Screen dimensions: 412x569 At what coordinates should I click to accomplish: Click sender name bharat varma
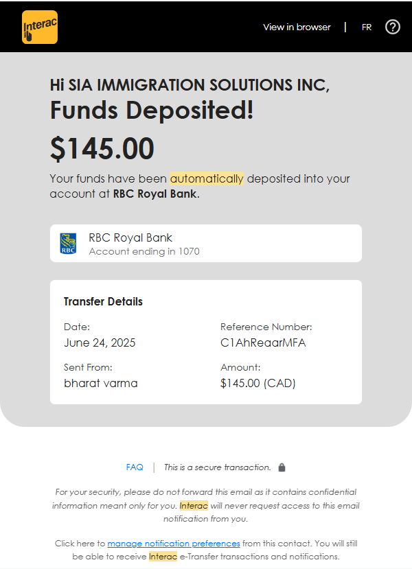coord(101,383)
